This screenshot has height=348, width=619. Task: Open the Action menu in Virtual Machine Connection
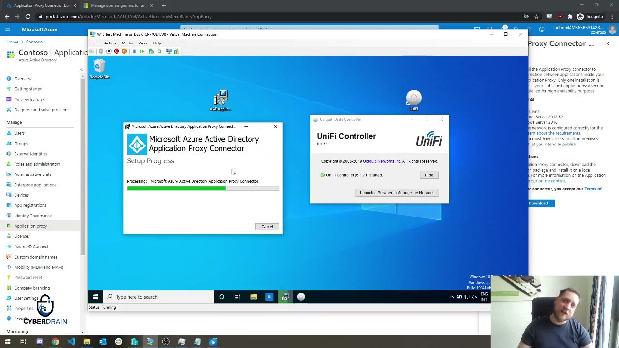point(110,43)
